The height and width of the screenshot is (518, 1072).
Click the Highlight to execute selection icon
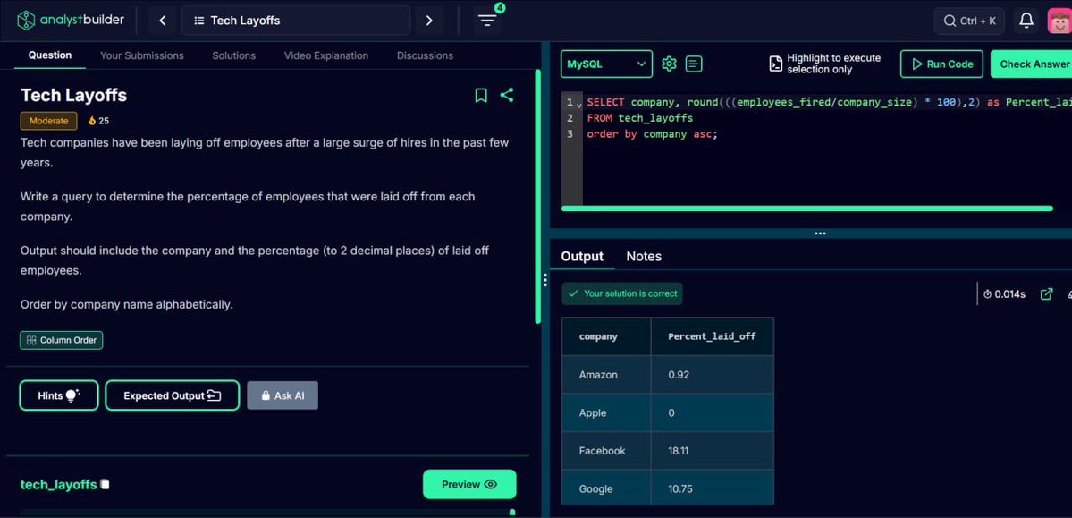pos(776,64)
